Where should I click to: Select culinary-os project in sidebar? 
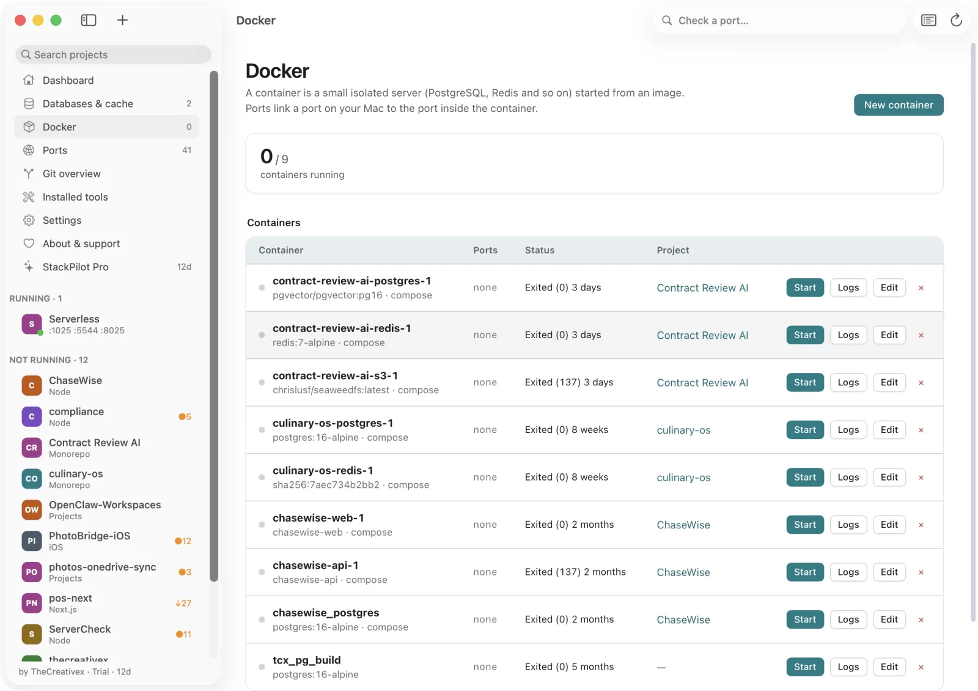pyautogui.click(x=107, y=479)
